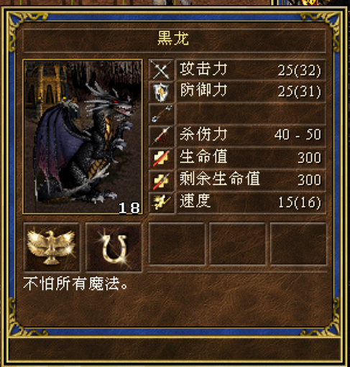Click the Black Dragon creature portrait

83,136
